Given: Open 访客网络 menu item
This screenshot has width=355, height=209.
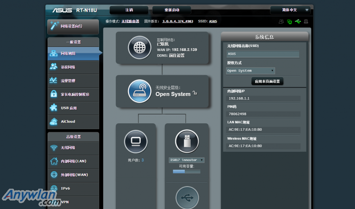Looking at the screenshot, I should [73, 67].
